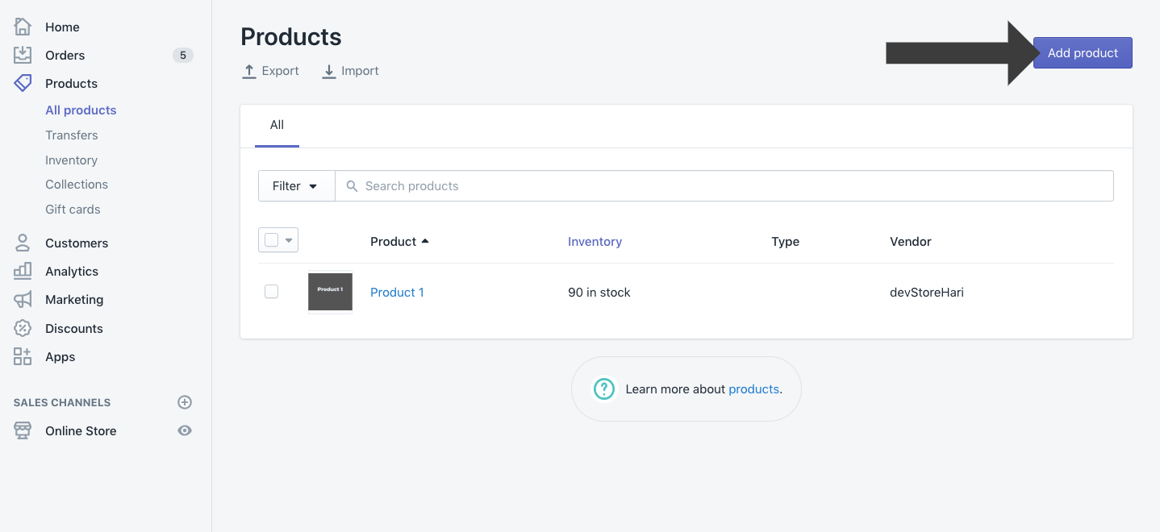Click the orders count badge 5
Viewport: 1160px width, 532px height.
(183, 55)
